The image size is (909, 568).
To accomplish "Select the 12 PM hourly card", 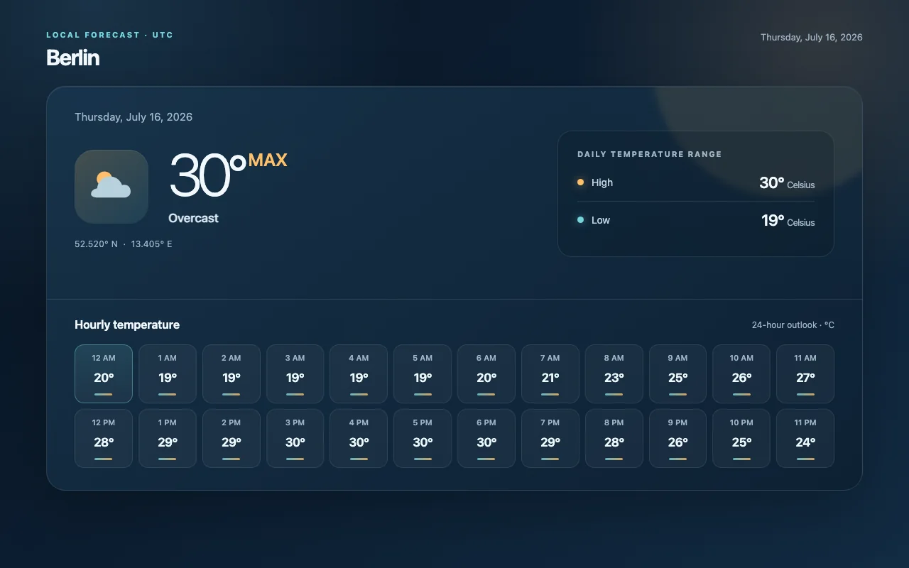I will pyautogui.click(x=104, y=438).
